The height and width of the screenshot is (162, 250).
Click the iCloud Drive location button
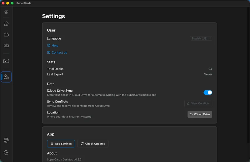(x=200, y=114)
